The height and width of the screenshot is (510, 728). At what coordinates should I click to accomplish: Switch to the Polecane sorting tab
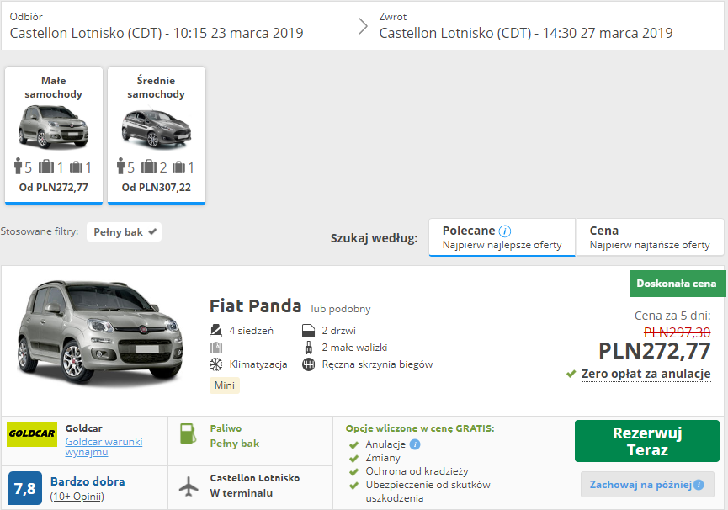click(502, 237)
